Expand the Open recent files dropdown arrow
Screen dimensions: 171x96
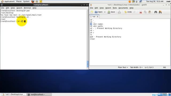[x=105, y=12]
